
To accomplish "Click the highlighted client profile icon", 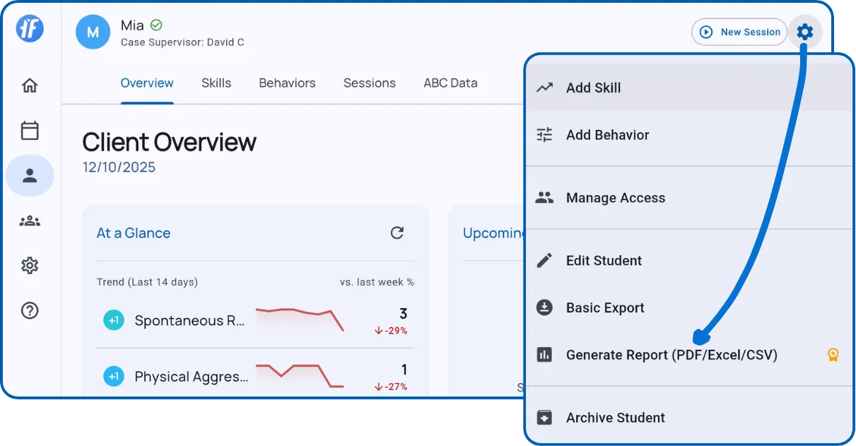I will pyautogui.click(x=29, y=175).
